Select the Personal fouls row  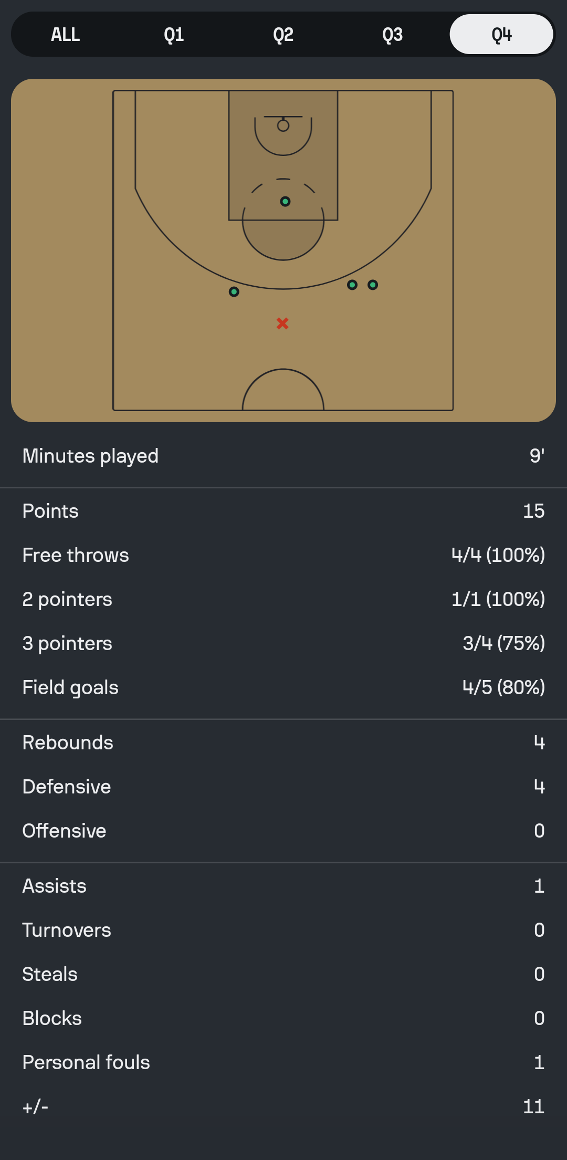click(x=283, y=1062)
